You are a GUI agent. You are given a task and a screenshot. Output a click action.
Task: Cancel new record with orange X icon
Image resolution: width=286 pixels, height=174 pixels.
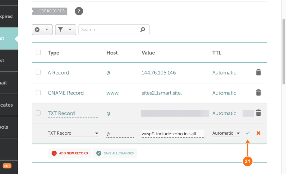258,133
